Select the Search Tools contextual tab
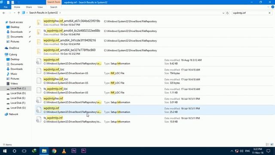Image resolution: width=275 pixels, height=155 pixels. (x=54, y=2)
